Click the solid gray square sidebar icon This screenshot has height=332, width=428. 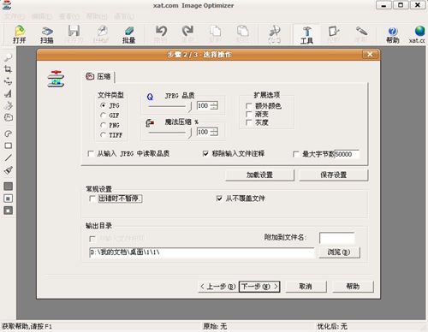(8, 187)
